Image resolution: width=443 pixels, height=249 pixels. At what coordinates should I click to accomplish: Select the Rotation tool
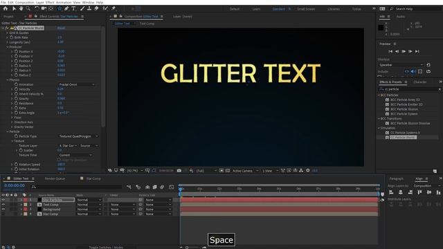(37, 9)
